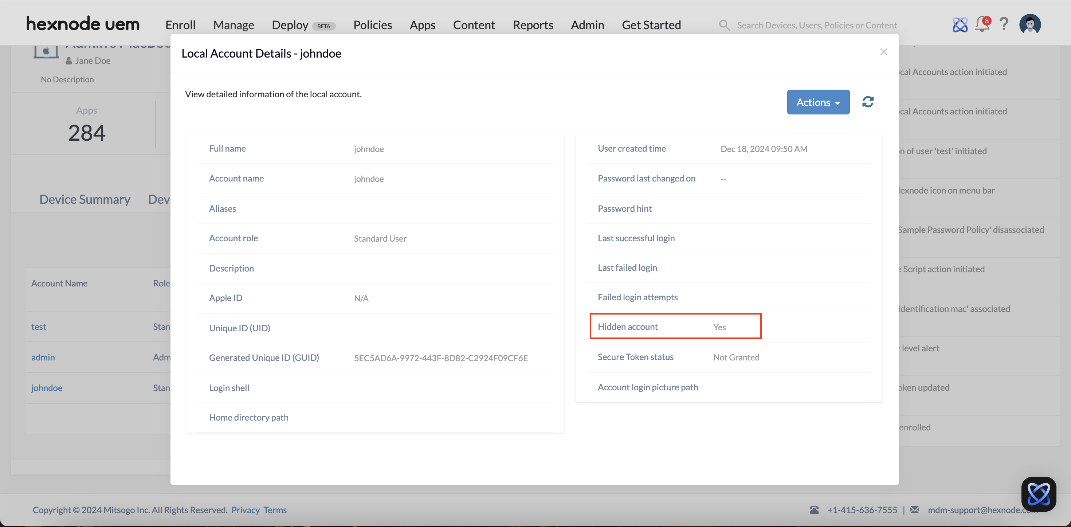Open the Admin menu
This screenshot has height=527, width=1071.
click(x=588, y=25)
